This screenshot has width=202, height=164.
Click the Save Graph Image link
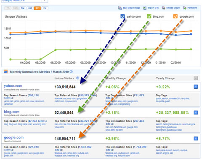[131, 8]
